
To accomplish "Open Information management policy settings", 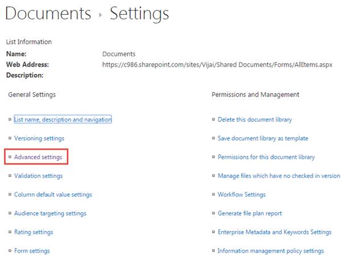I will (x=270, y=251).
